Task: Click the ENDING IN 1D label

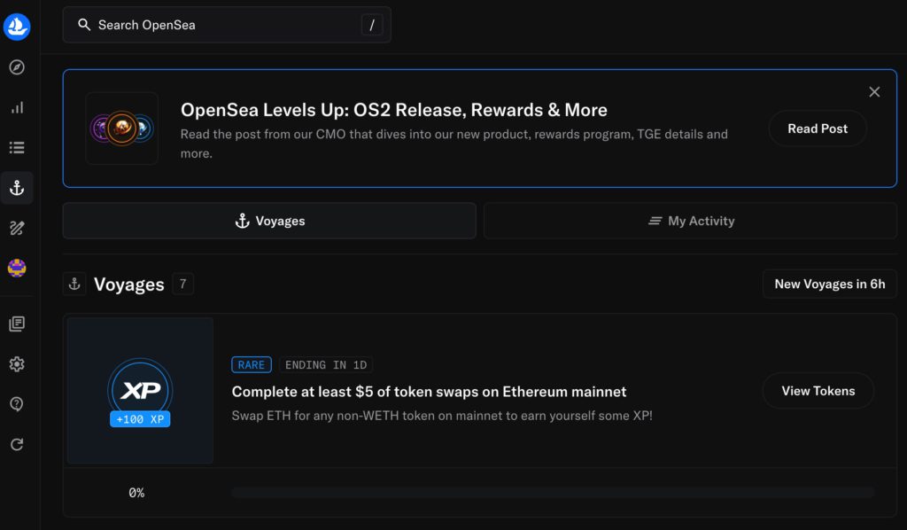Action: coord(326,364)
